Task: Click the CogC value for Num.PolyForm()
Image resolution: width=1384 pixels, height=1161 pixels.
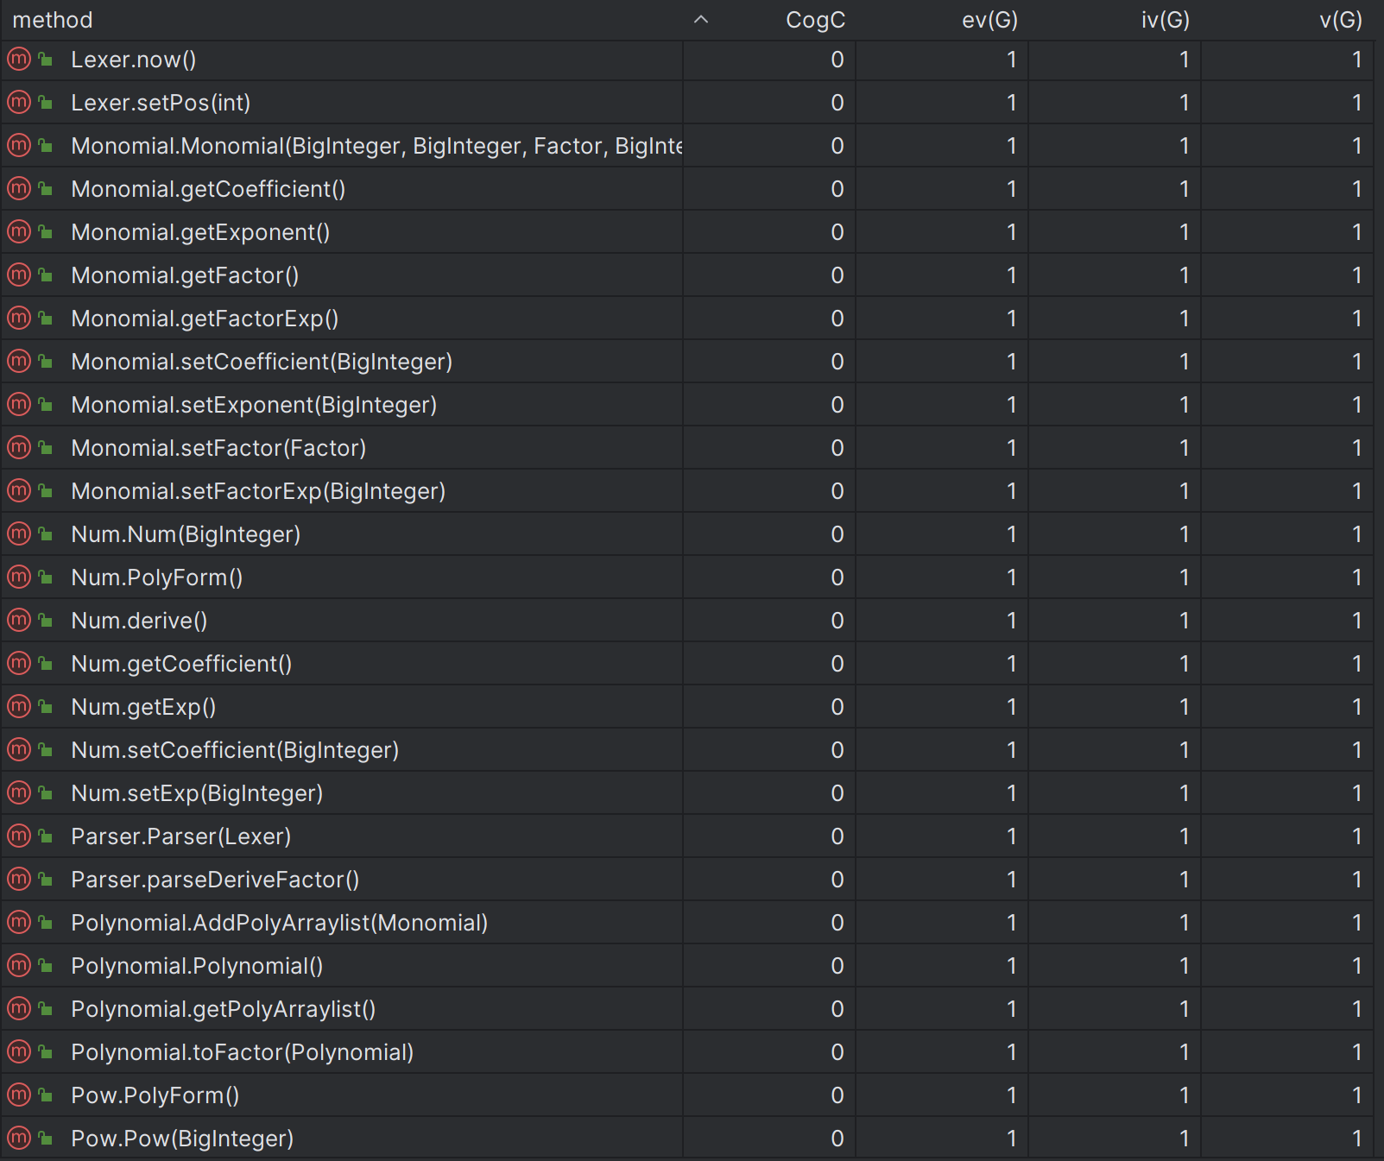Action: click(x=837, y=577)
